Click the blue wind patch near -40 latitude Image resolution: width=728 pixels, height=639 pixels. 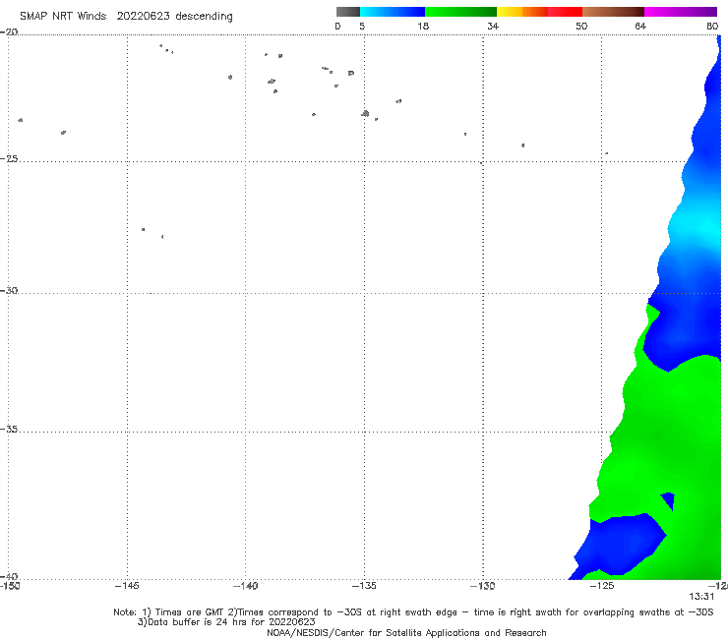pyautogui.click(x=620, y=546)
